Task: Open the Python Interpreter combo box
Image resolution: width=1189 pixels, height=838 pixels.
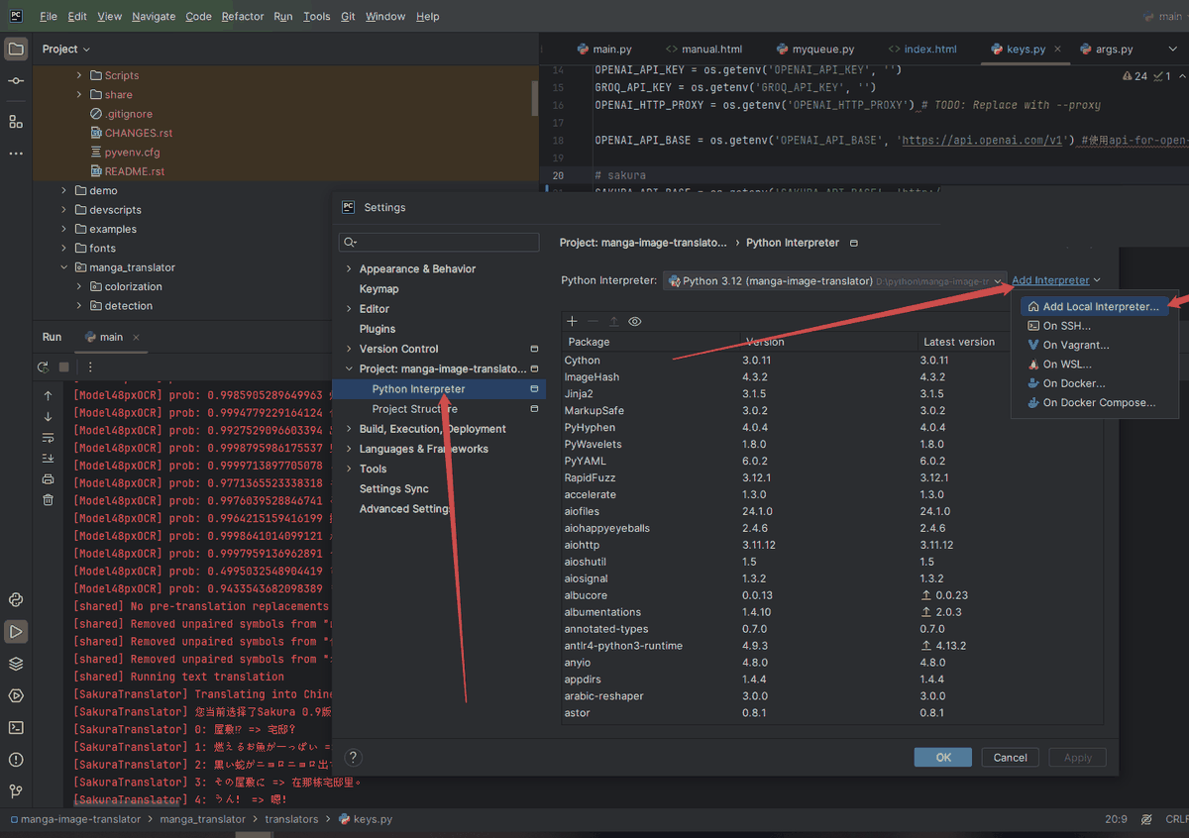Action: click(x=834, y=280)
